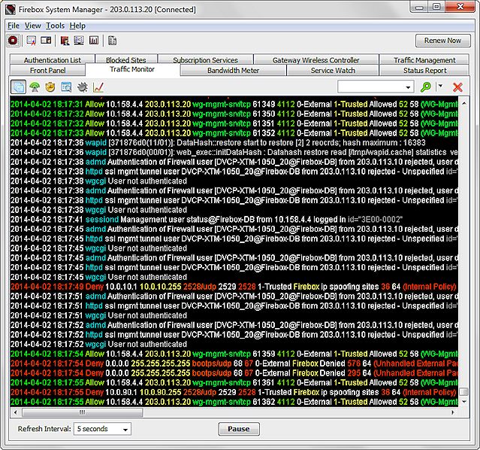
Task: Toggle the highlighted first Traffic Monitor toolbar icon
Action: coord(19,87)
